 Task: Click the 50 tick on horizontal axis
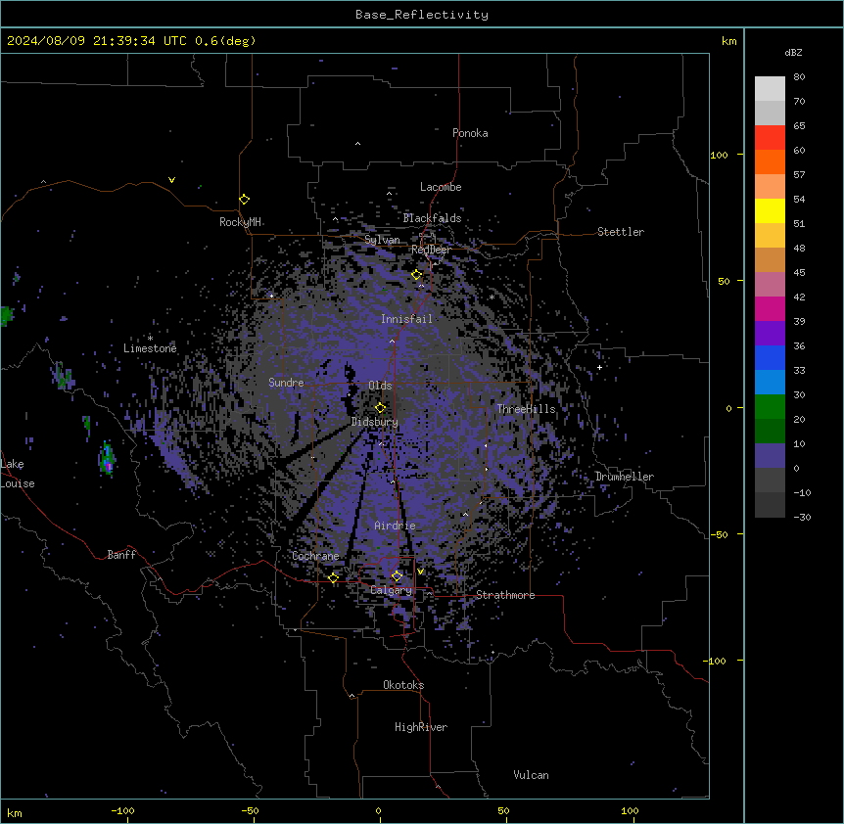tap(503, 810)
